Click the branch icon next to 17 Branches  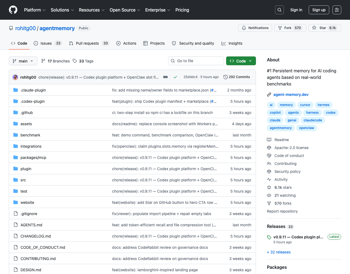pos(43,61)
